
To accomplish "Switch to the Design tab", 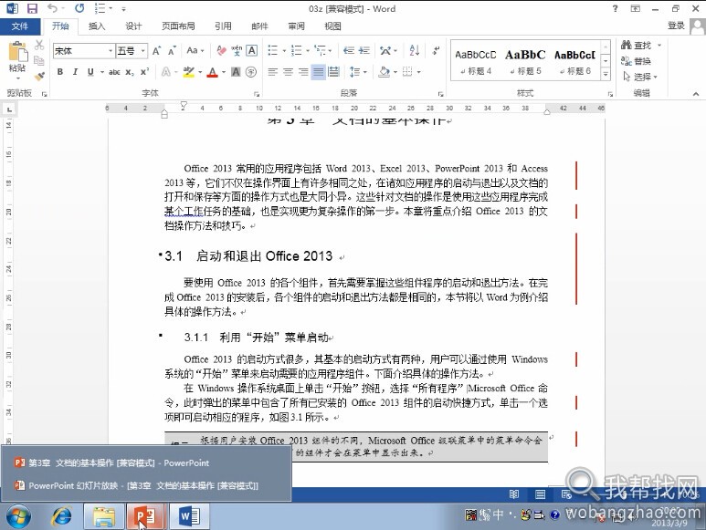I will pyautogui.click(x=133, y=26).
